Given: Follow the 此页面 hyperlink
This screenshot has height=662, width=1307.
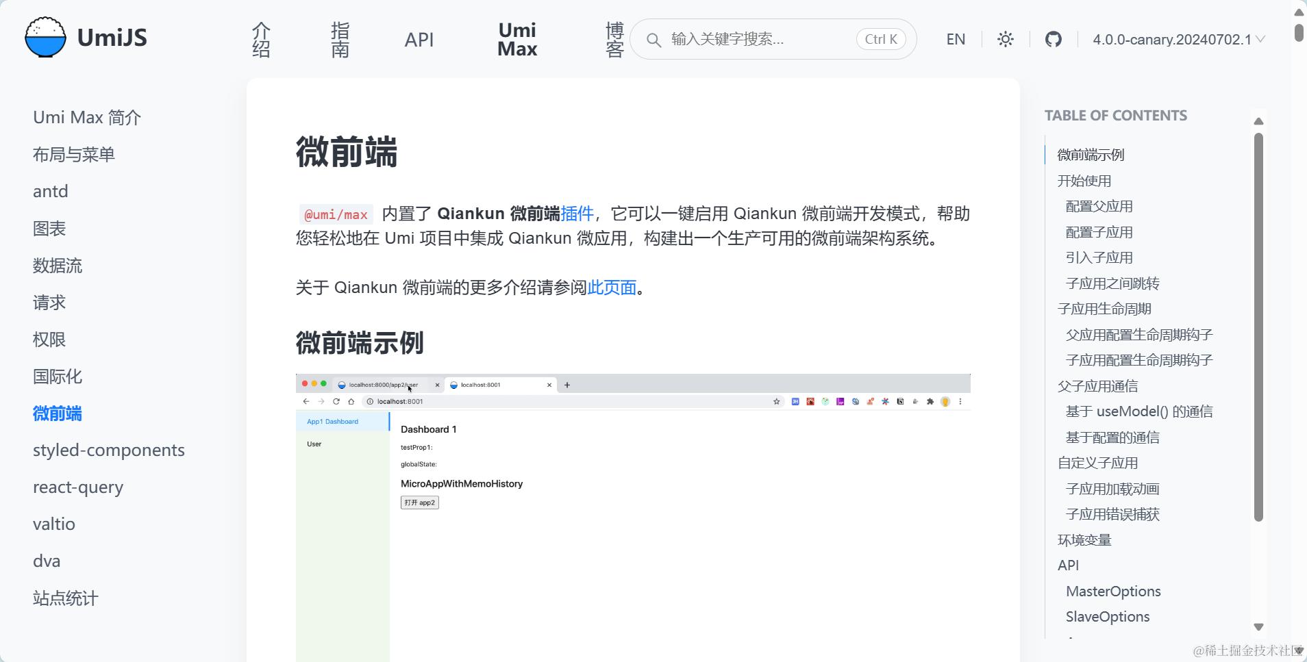Looking at the screenshot, I should pos(612,288).
